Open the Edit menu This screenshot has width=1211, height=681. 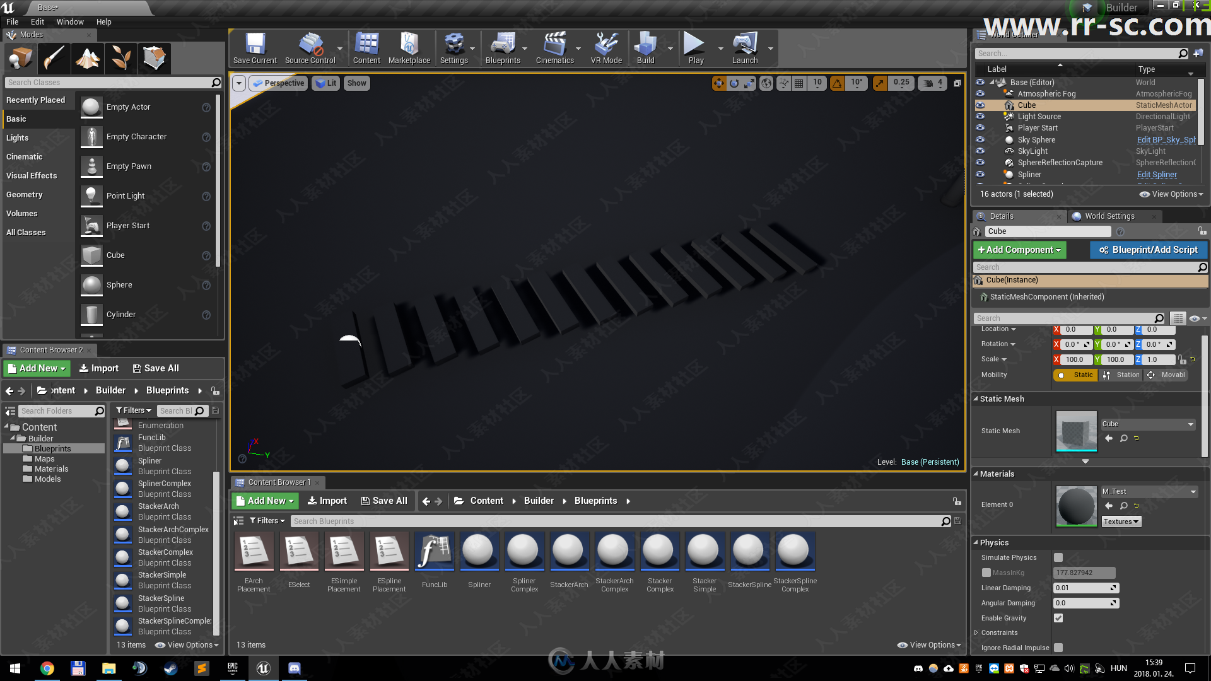tap(37, 21)
